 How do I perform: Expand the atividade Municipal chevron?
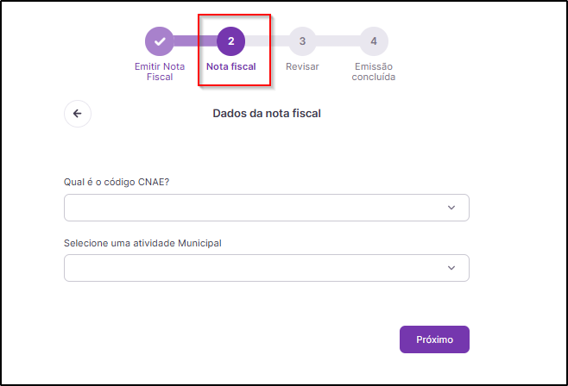(451, 268)
